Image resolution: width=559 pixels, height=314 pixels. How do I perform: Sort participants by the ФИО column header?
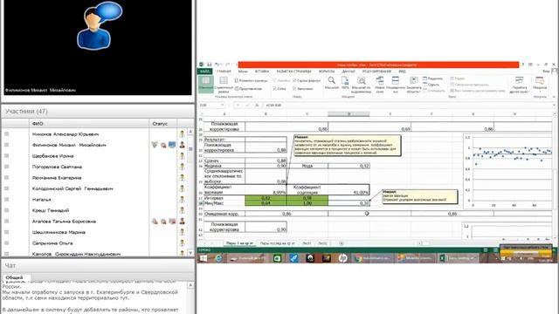89,124
